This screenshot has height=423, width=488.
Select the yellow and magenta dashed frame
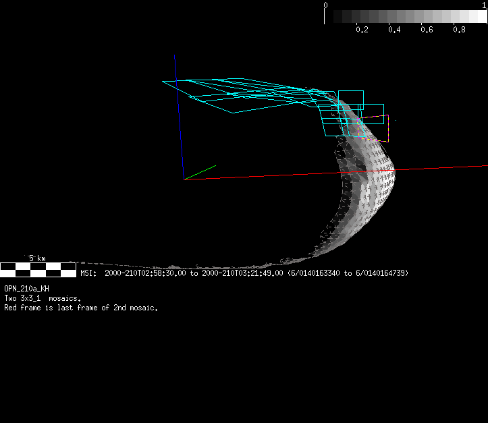coord(379,128)
